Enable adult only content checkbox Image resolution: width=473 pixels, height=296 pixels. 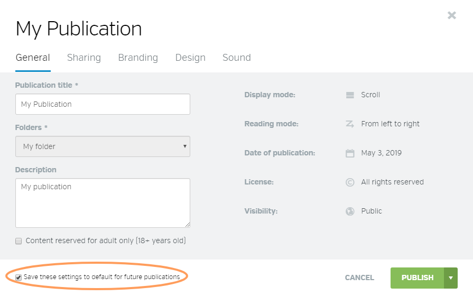coord(18,241)
